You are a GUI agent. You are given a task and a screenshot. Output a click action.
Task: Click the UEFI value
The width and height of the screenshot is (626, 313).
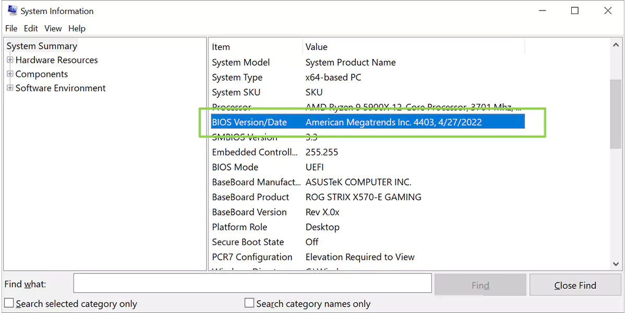click(x=315, y=167)
